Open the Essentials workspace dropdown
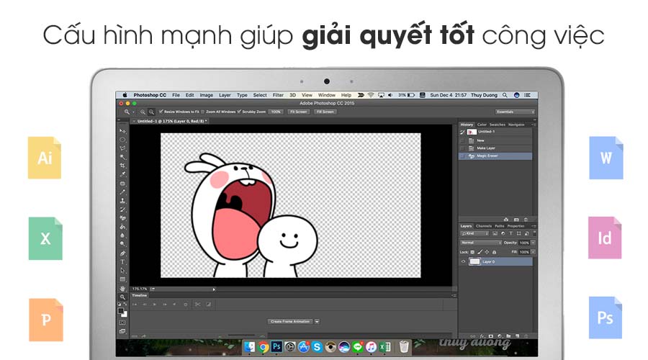This screenshot has width=648, height=360. click(515, 112)
